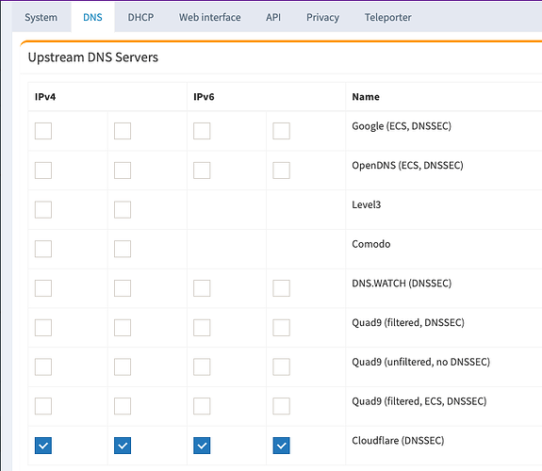Check first IPv6 box for Google

[202, 131]
